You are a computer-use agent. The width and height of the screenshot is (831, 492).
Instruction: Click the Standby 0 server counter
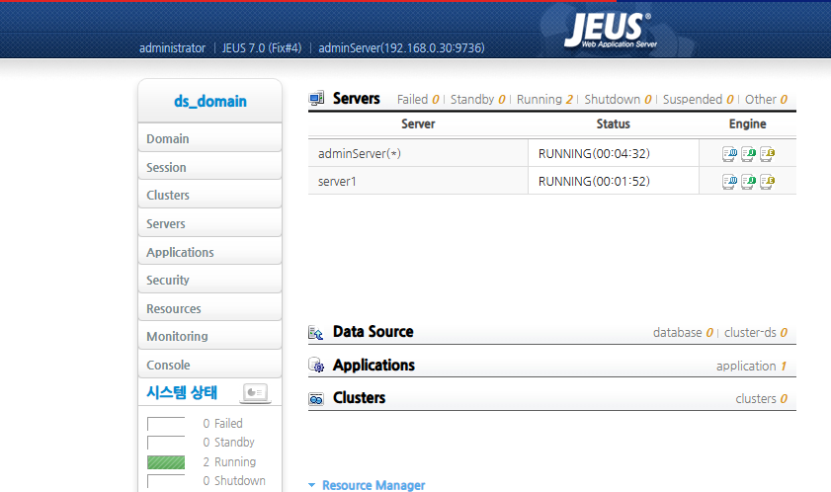(x=477, y=99)
